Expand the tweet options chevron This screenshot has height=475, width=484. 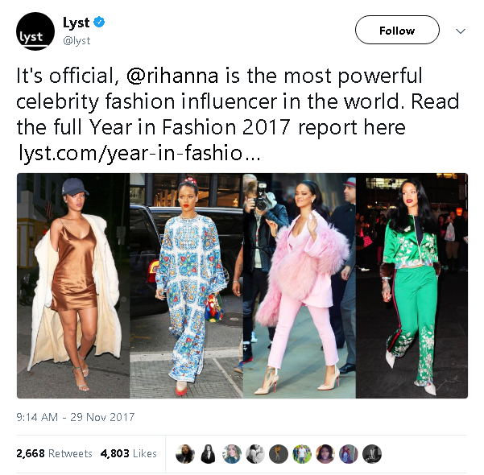click(x=460, y=31)
